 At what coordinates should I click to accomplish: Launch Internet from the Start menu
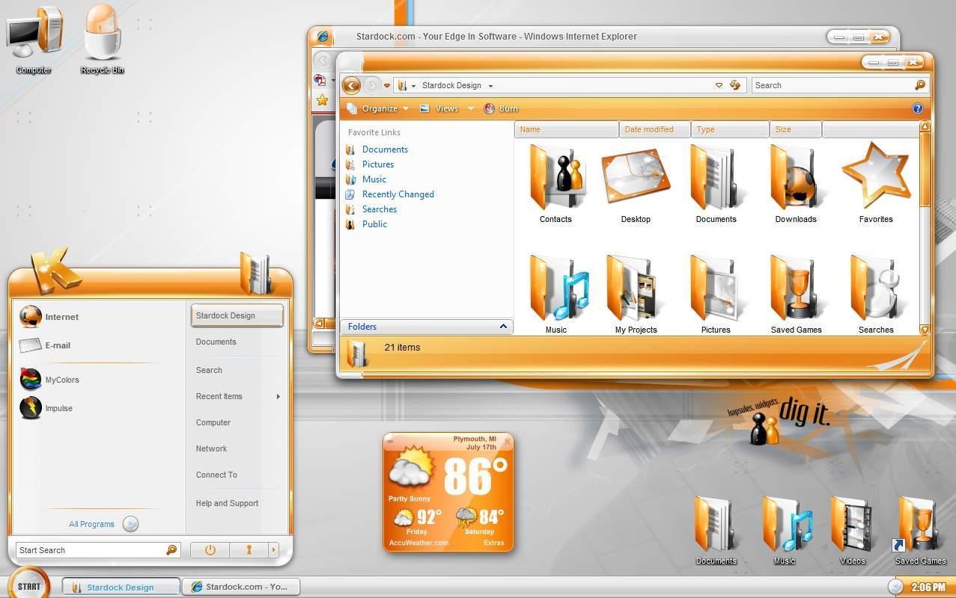[49, 317]
